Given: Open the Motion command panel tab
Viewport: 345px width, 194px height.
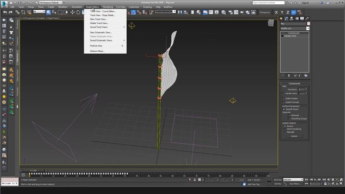Looking at the screenshot, I should pos(297,18).
